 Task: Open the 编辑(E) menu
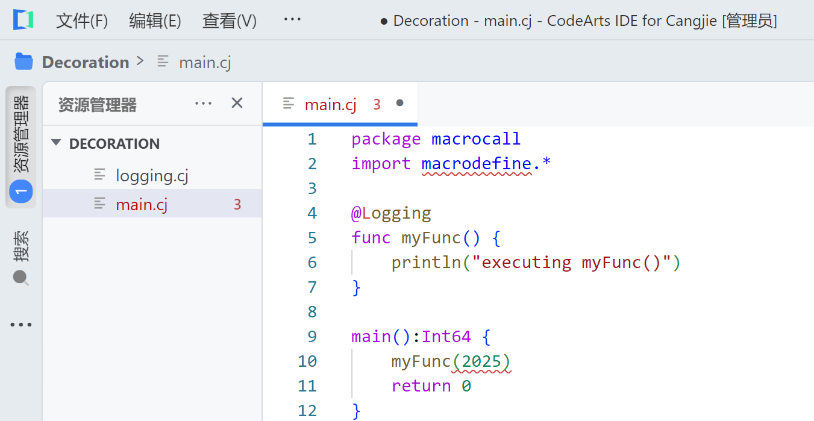[x=155, y=21]
